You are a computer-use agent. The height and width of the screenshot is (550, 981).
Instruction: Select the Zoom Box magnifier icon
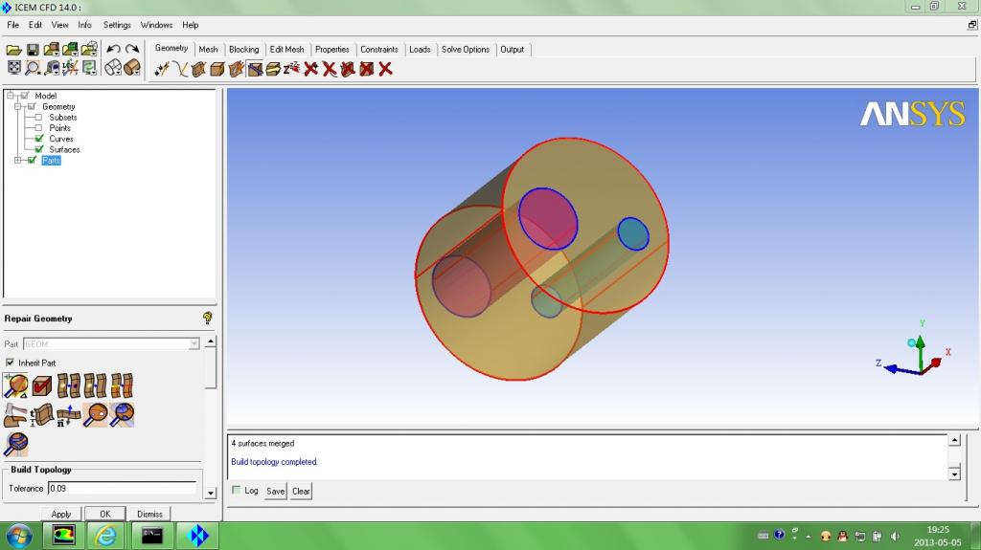click(33, 68)
